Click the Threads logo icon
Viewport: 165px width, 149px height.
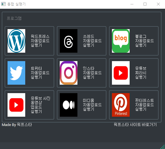click(68, 41)
